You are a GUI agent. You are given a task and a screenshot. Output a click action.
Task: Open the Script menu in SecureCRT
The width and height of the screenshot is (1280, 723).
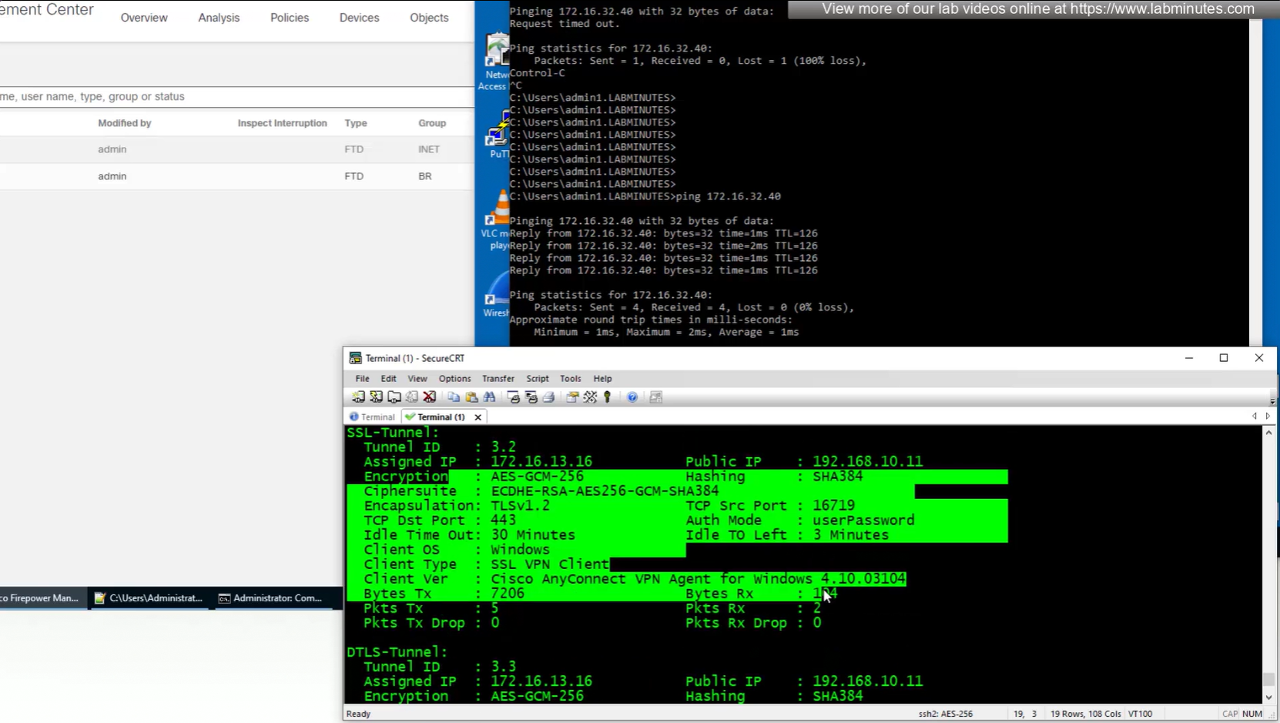click(x=537, y=379)
